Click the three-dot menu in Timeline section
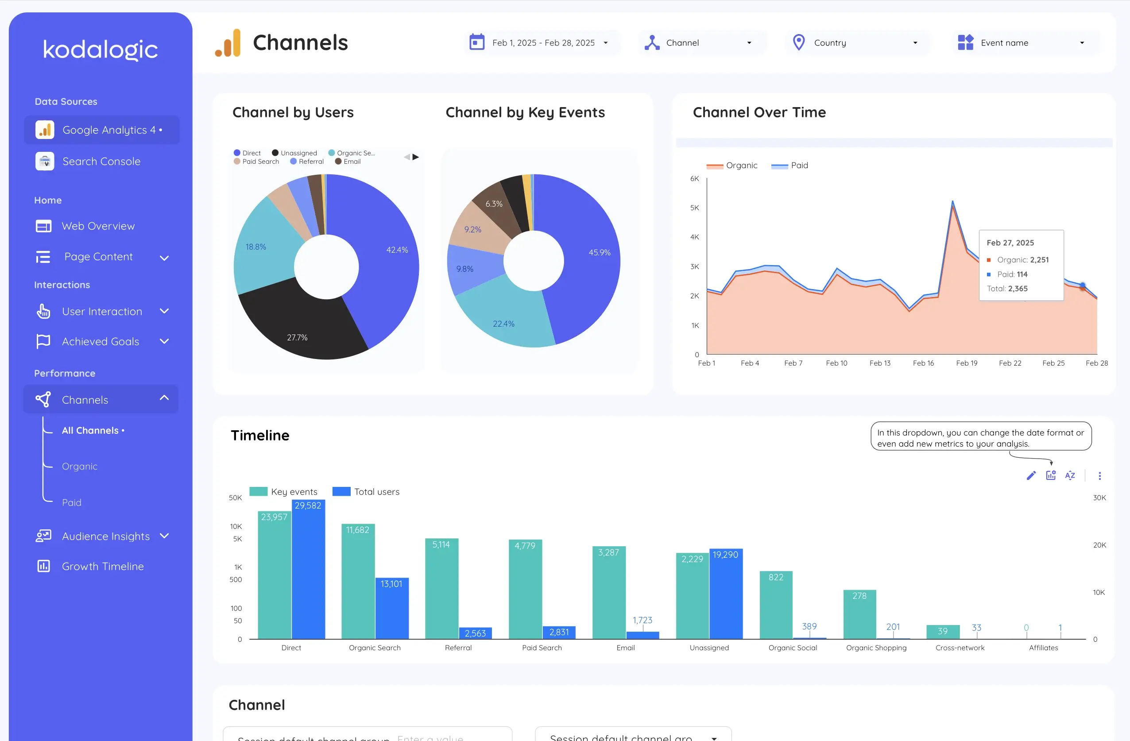 click(1100, 475)
